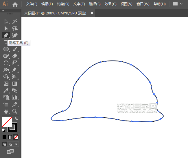Open the 文件(F) menu
This screenshot has width=188, height=158.
coord(32,4)
